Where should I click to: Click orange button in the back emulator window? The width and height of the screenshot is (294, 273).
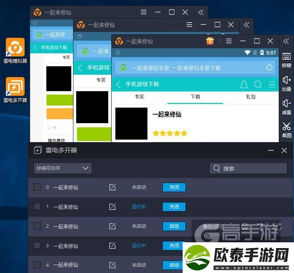(60, 113)
